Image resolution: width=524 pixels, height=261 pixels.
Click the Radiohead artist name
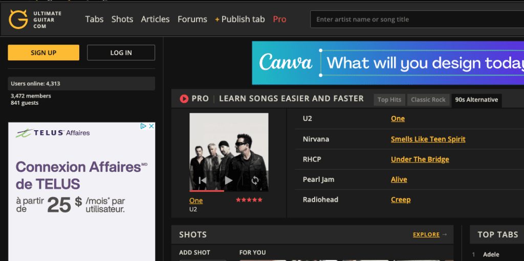pyautogui.click(x=320, y=200)
